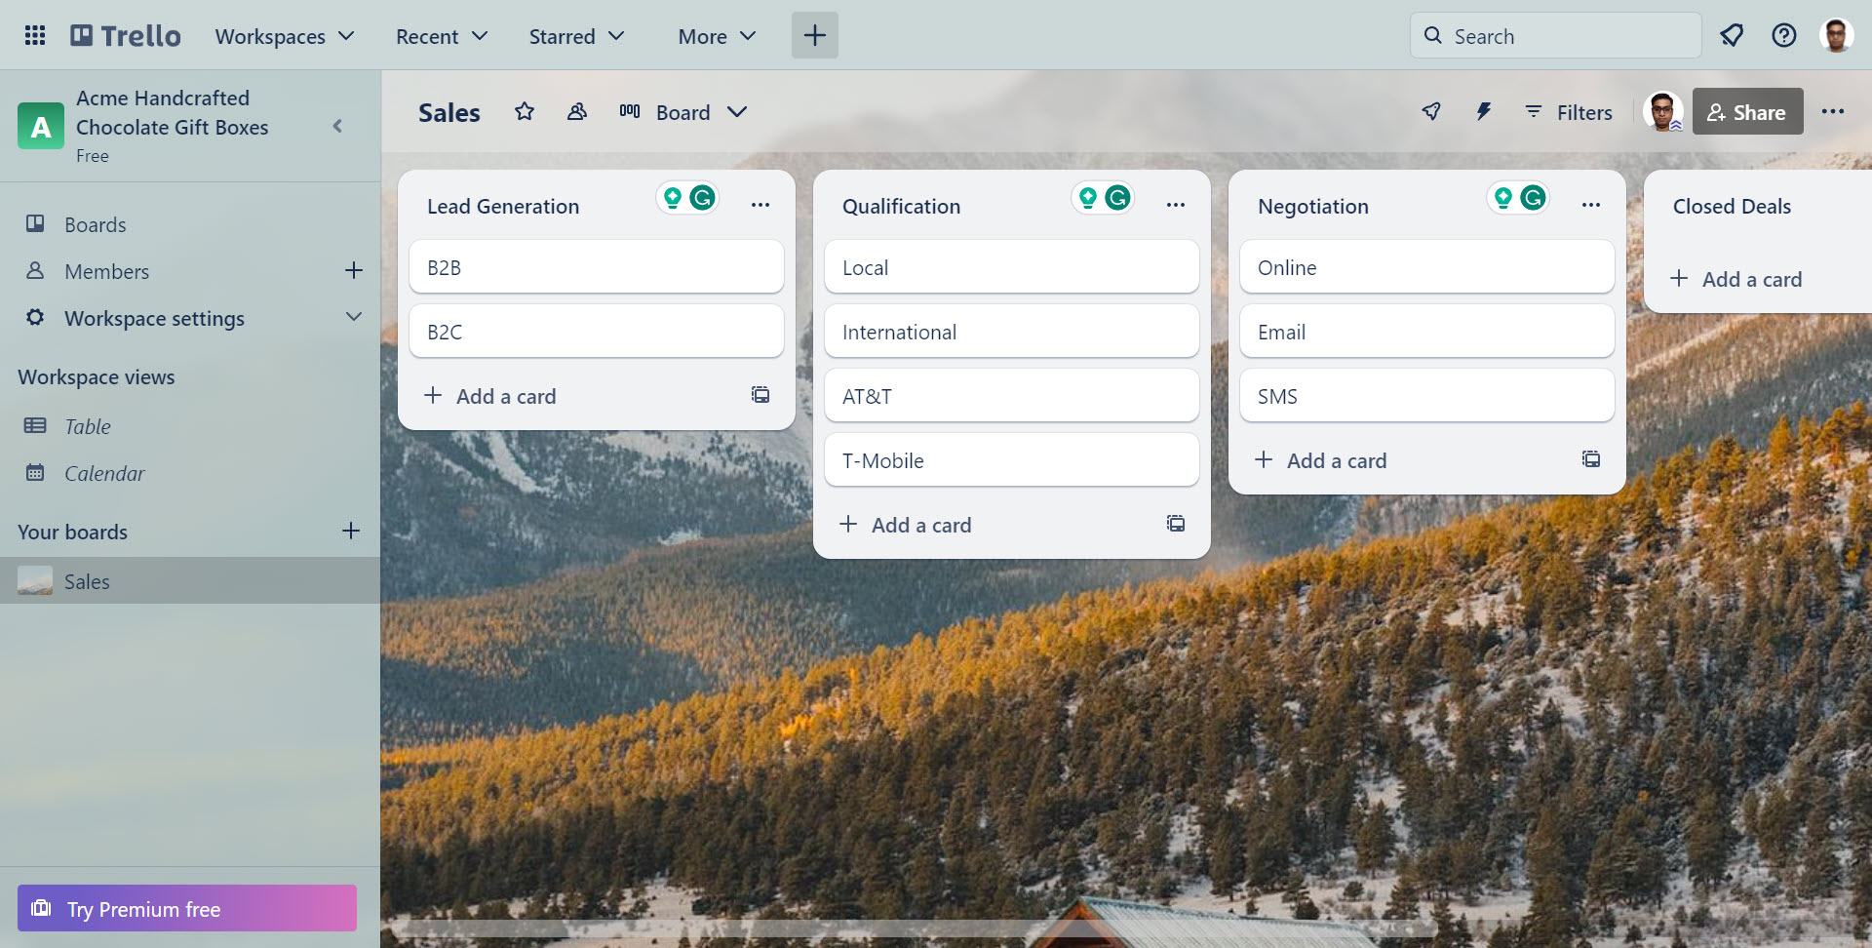Open the Local card
Image resolution: width=1872 pixels, height=948 pixels.
click(x=1012, y=267)
